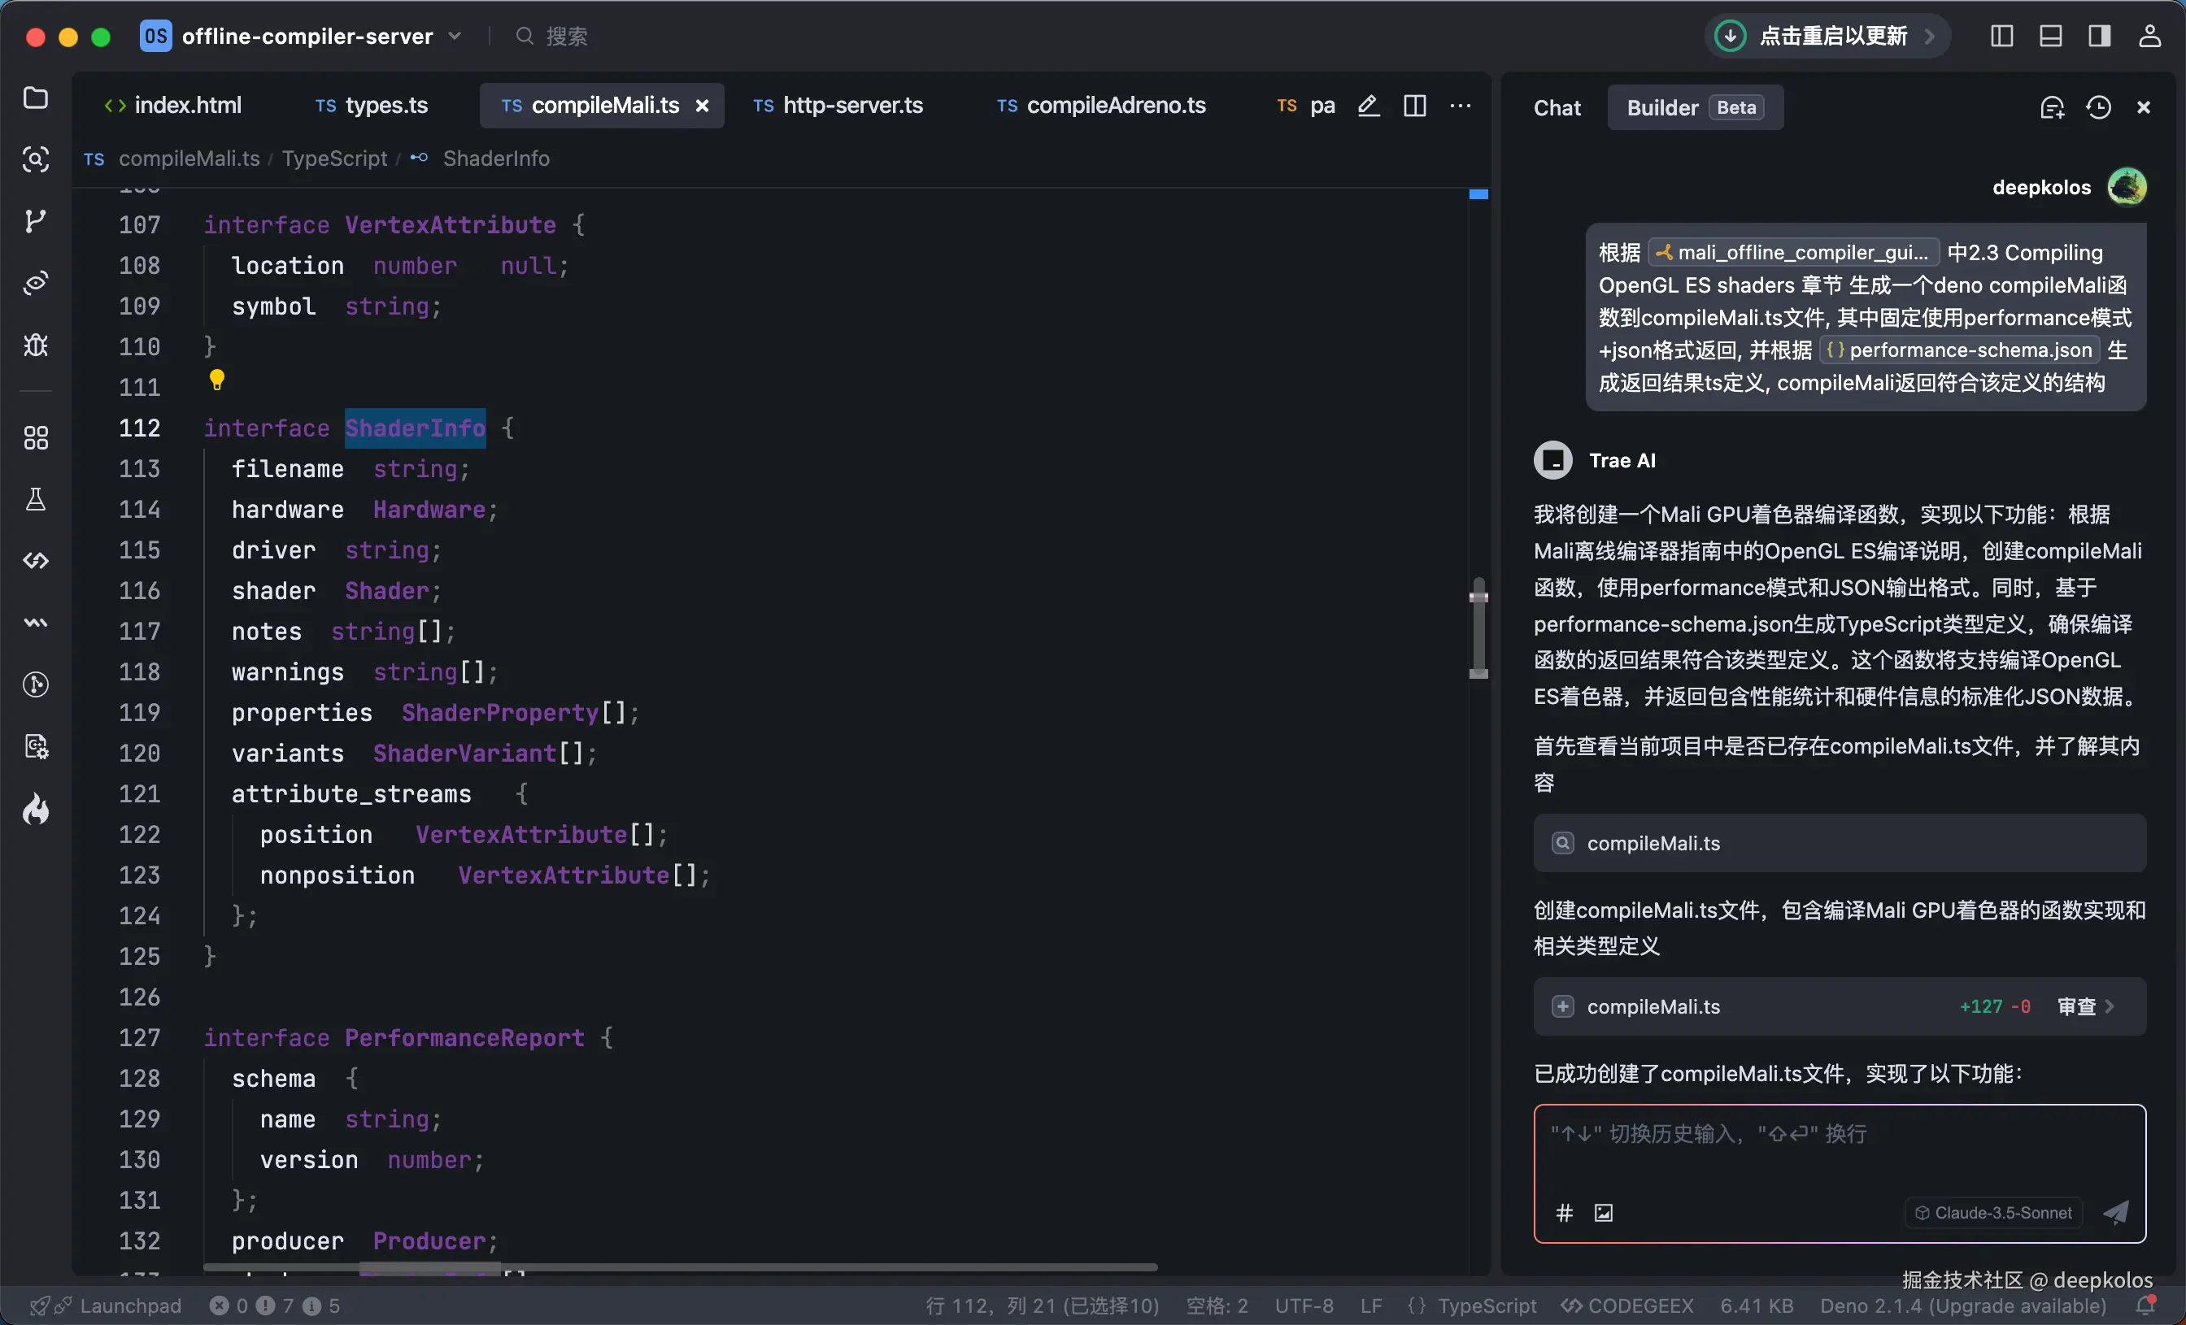Toggle the right secondary sidebar layout
This screenshot has width=2186, height=1325.
[x=2099, y=37]
